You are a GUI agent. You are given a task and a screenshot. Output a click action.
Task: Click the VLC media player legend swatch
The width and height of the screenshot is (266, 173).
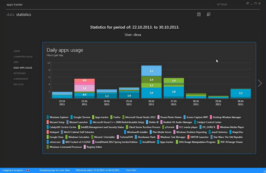tap(177, 127)
